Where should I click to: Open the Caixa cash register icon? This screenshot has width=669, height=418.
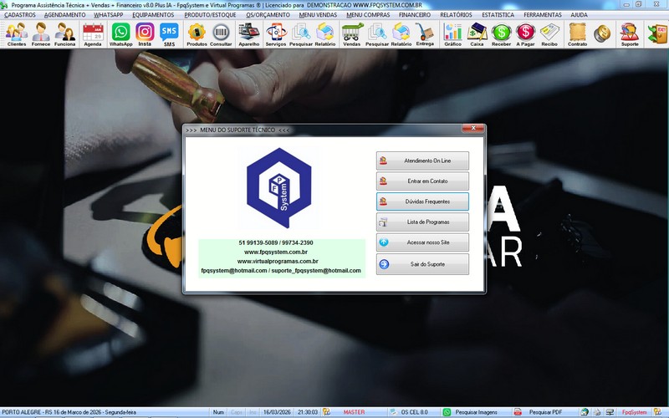click(x=477, y=34)
